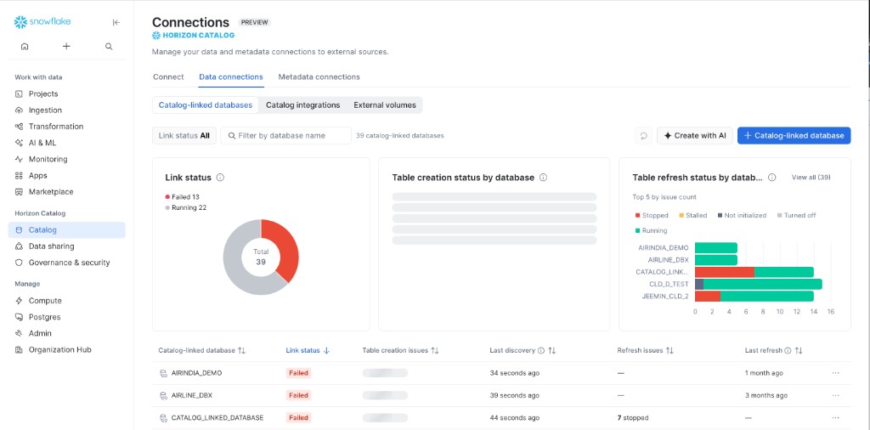This screenshot has height=430, width=870.
Task: Toggle the Not initialized legend item
Action: click(742, 215)
